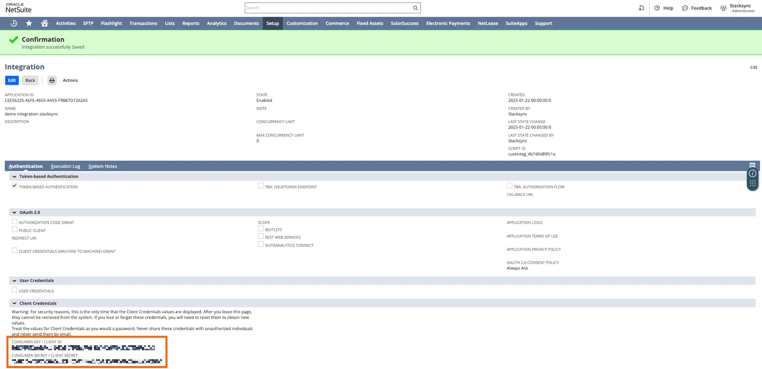Open the Actions dropdown menu
This screenshot has width=762, height=369.
pyautogui.click(x=70, y=81)
